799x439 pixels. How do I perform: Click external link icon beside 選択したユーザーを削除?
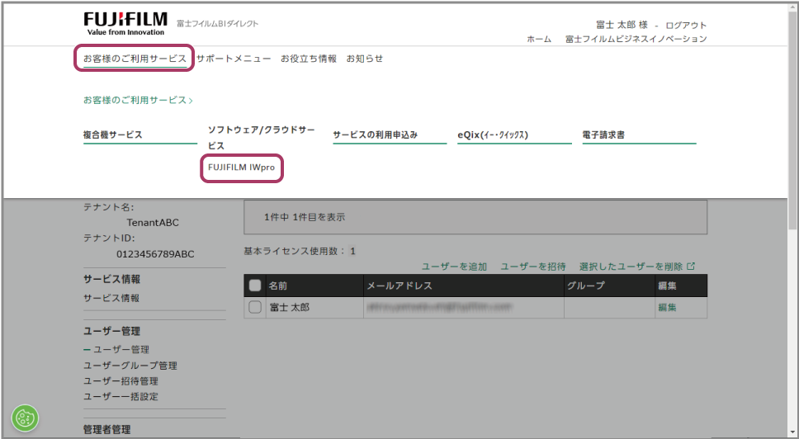[x=691, y=266]
